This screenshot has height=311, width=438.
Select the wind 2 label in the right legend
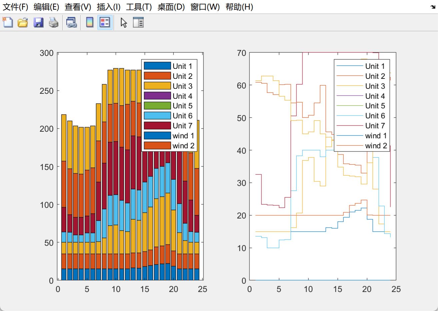376,146
